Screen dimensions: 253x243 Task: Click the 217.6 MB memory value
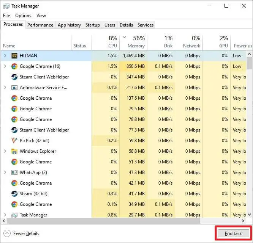(x=136, y=88)
